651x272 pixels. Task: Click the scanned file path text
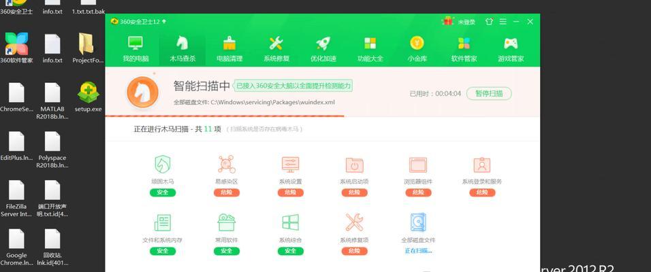click(x=254, y=102)
